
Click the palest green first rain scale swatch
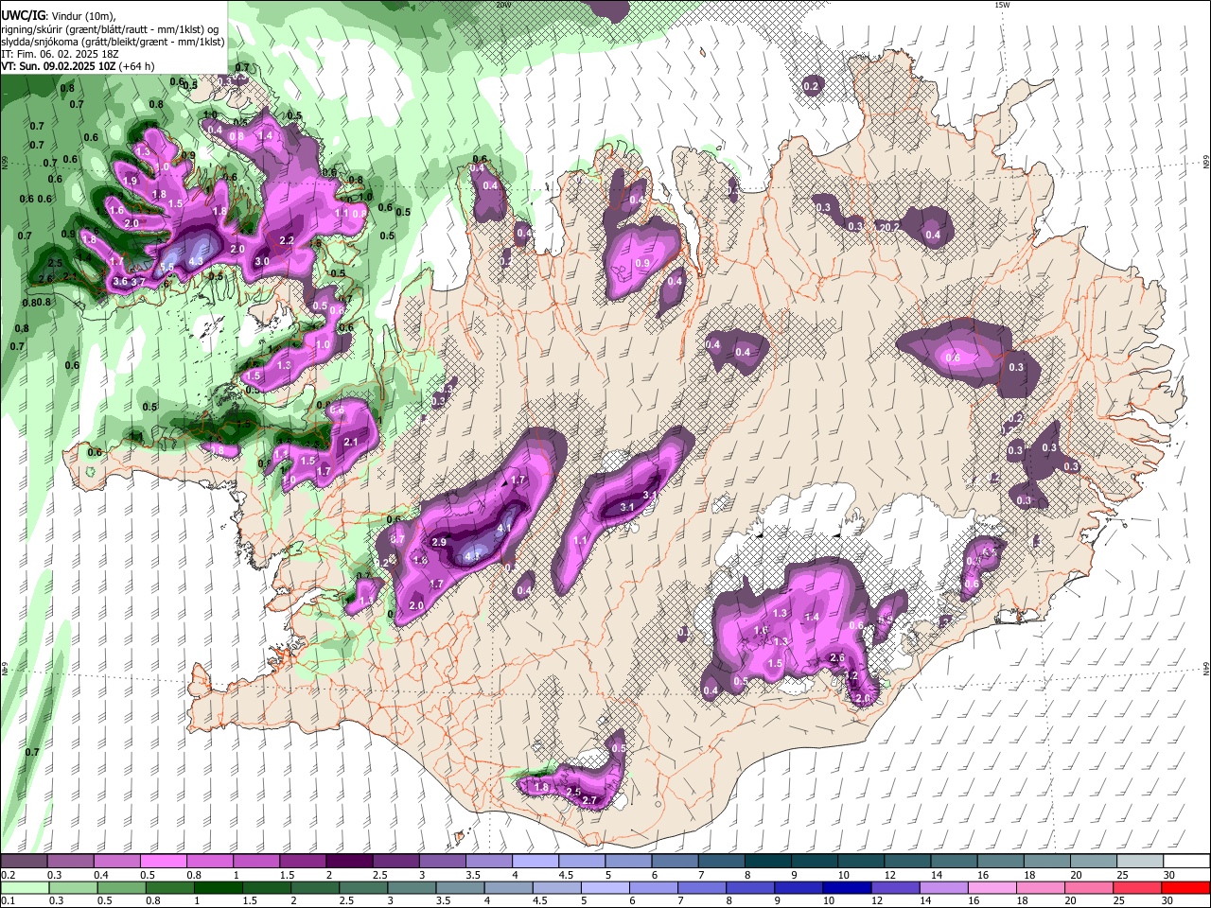pyautogui.click(x=24, y=887)
